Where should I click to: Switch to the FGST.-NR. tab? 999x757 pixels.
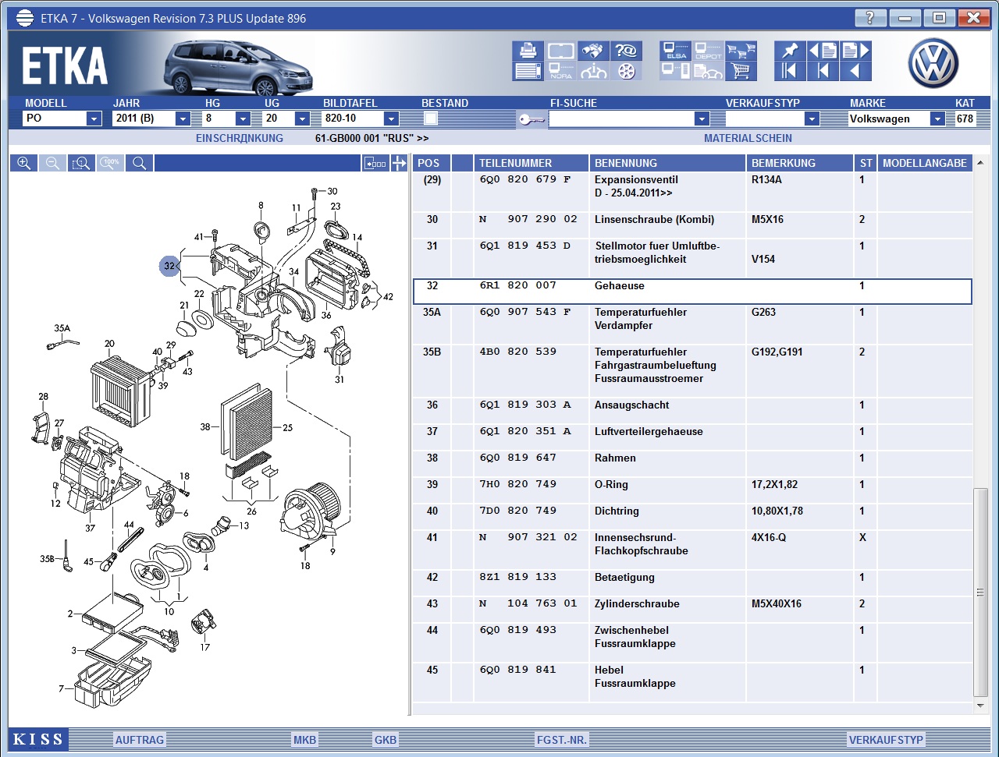562,740
